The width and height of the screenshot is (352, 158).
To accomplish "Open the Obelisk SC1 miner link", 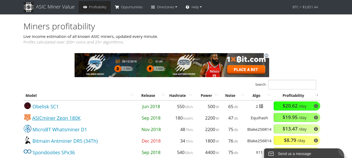I will 45,106.
